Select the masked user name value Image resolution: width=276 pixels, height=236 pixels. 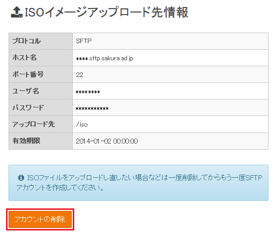click(x=88, y=92)
